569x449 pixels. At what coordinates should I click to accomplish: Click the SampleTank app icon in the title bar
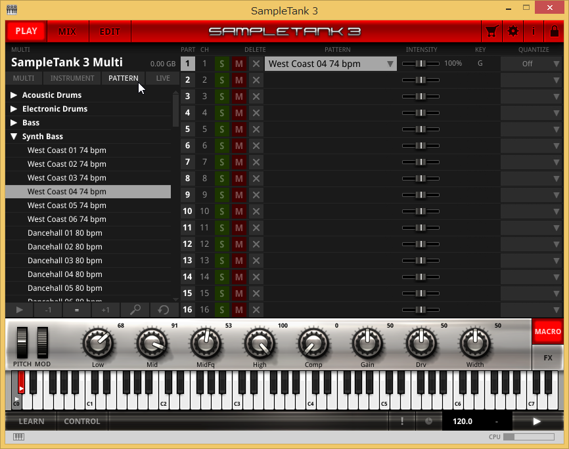pyautogui.click(x=12, y=10)
